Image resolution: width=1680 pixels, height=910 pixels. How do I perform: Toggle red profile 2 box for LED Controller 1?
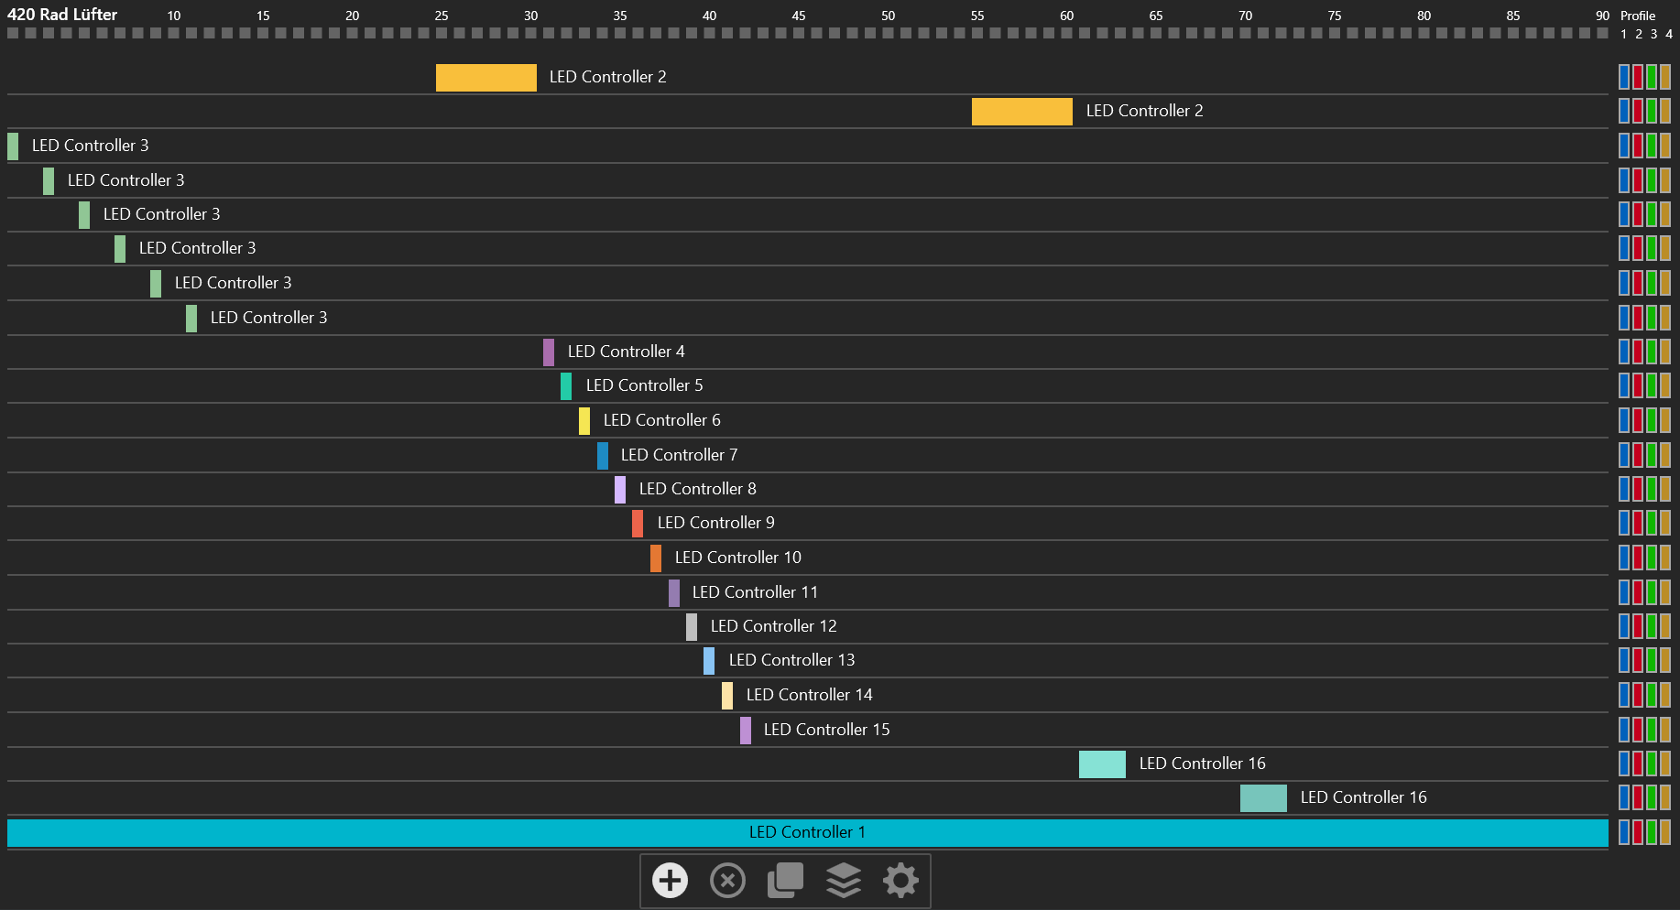(x=1638, y=832)
